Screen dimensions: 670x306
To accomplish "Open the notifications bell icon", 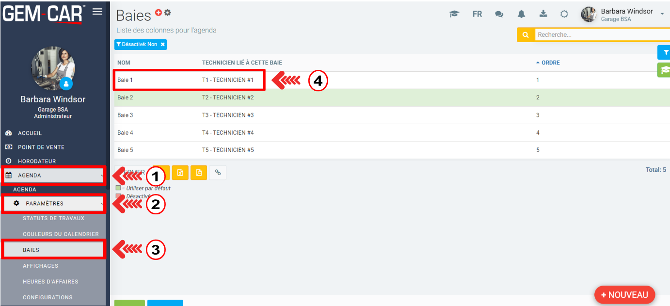I will 521,14.
